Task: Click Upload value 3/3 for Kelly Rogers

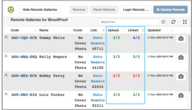Action: pyautogui.click(x=116, y=57)
